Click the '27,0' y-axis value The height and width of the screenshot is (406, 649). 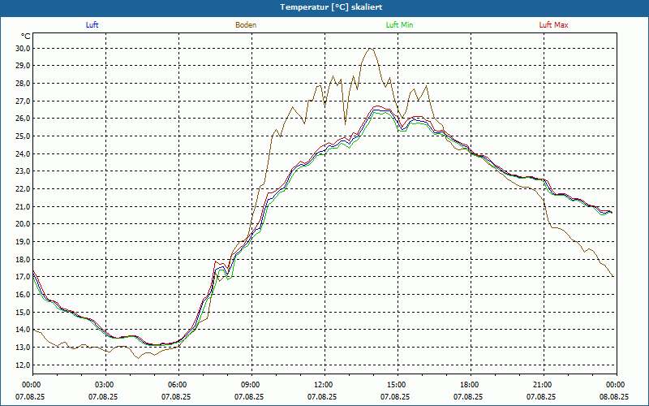24,101
